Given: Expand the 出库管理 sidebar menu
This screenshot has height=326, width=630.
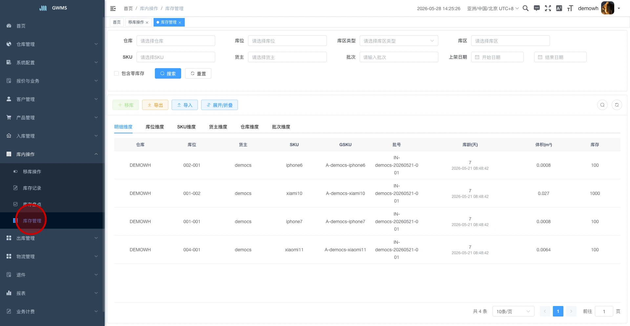Looking at the screenshot, I should (x=52, y=238).
